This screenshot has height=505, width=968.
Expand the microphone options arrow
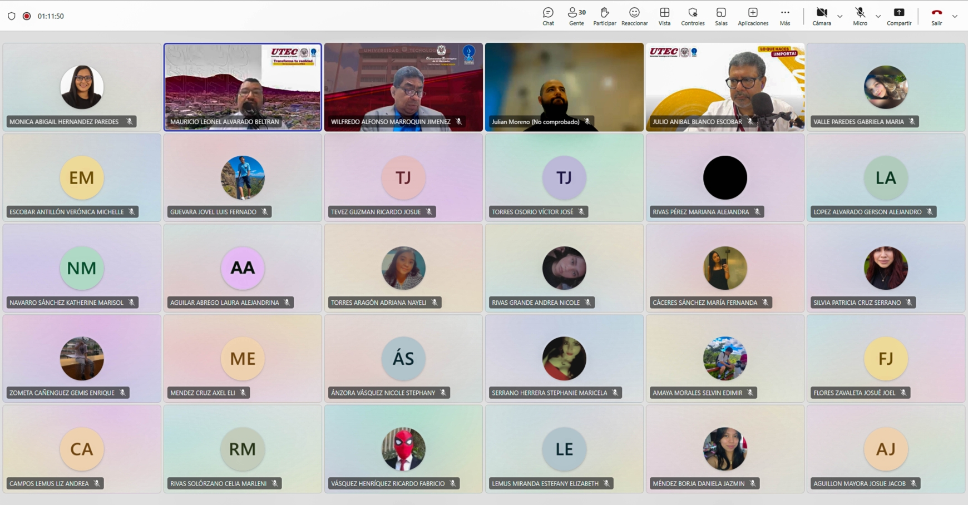tap(878, 17)
